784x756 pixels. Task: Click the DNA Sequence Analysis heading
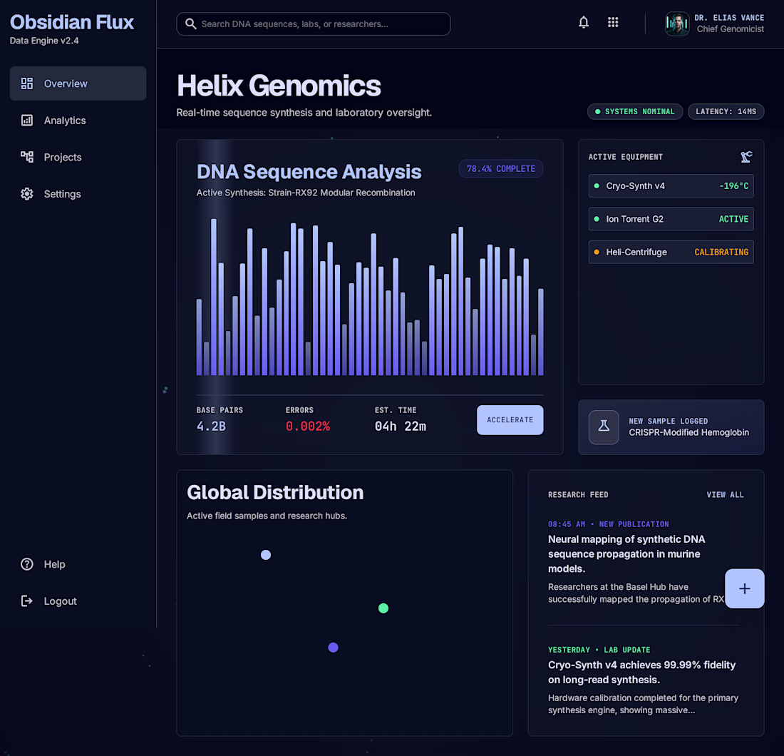click(309, 172)
